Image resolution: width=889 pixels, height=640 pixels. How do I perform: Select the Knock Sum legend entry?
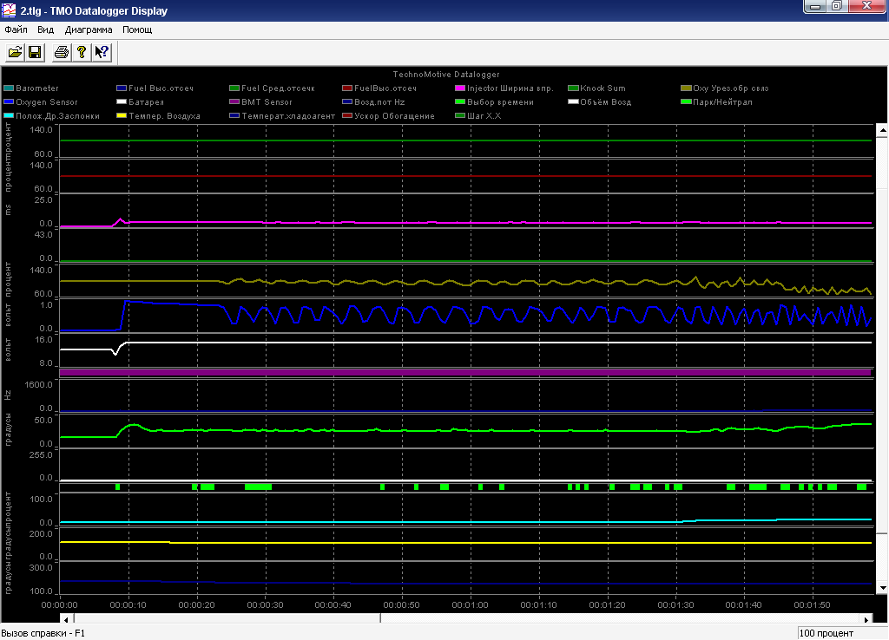[x=603, y=88]
